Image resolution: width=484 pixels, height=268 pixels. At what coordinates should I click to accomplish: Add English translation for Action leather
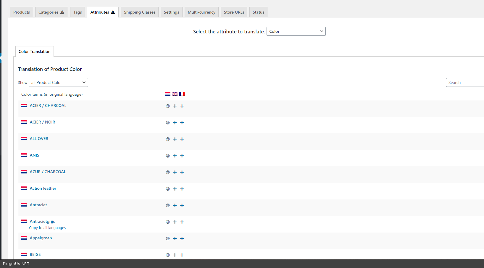click(175, 189)
